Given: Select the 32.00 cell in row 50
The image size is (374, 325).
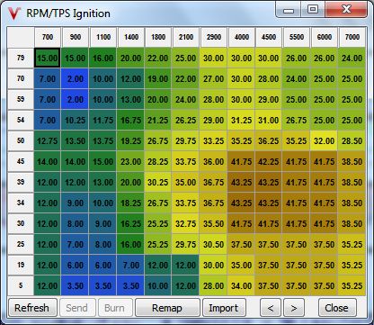Looking at the screenshot, I should (325, 140).
